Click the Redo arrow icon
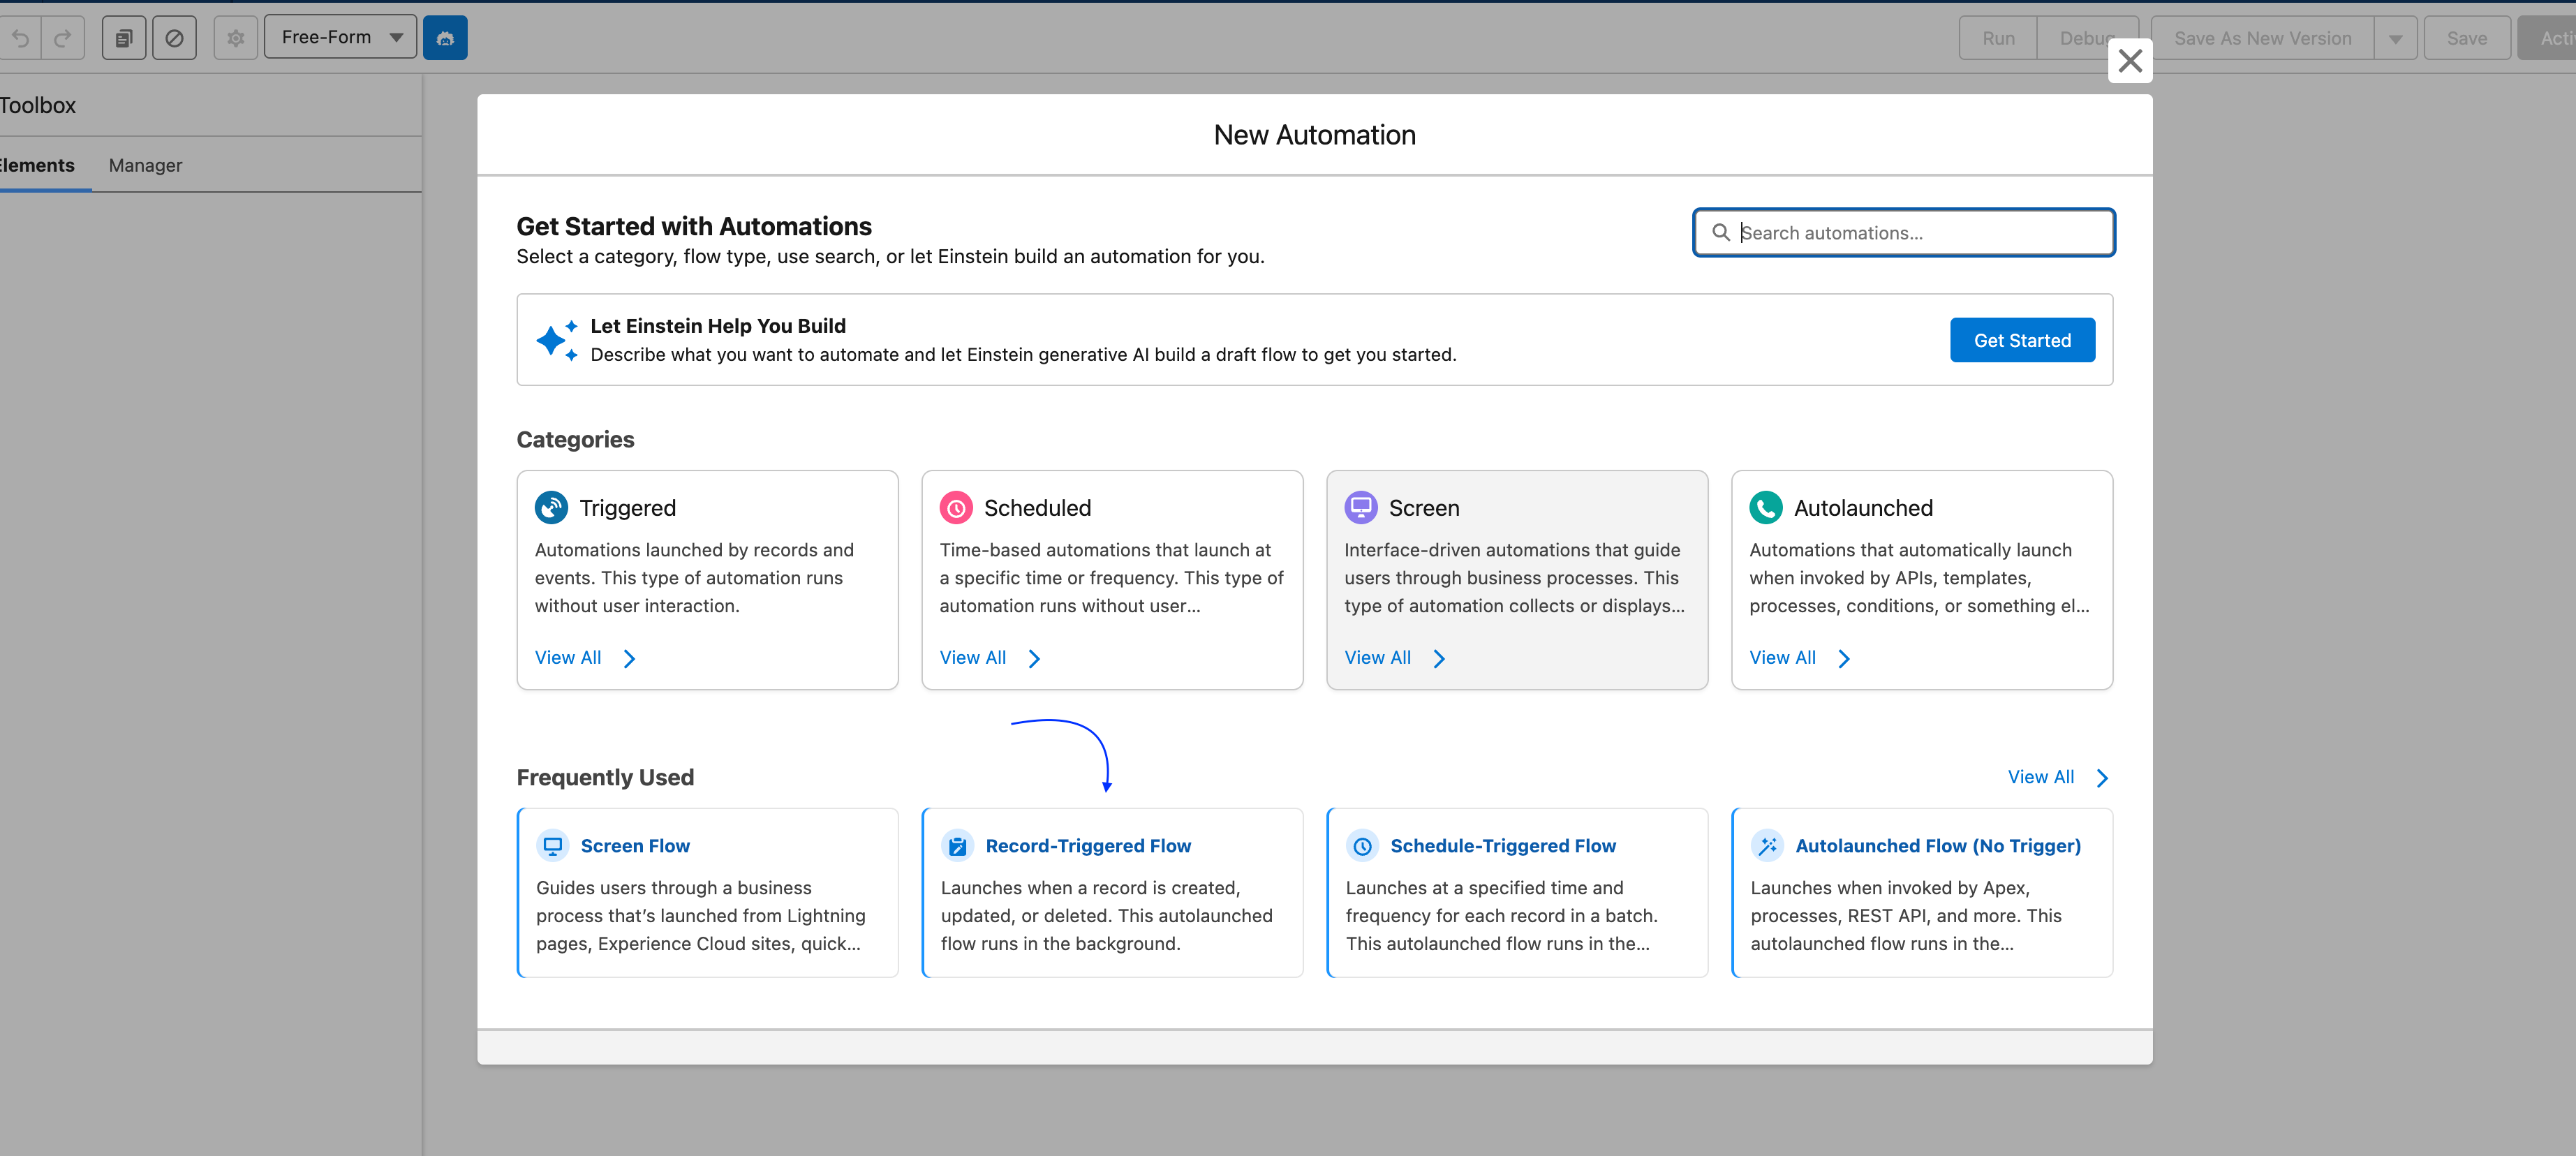Screen dimensions: 2576x1156 [x=63, y=38]
